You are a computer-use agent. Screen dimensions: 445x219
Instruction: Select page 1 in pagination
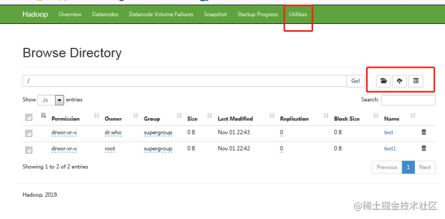coord(408,167)
